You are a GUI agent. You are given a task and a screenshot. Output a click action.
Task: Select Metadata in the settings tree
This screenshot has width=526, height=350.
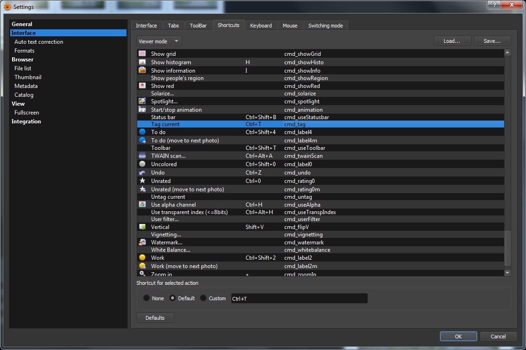point(26,86)
